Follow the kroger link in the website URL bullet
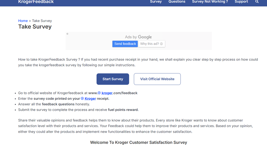This screenshot has height=146, width=267. [107, 93]
